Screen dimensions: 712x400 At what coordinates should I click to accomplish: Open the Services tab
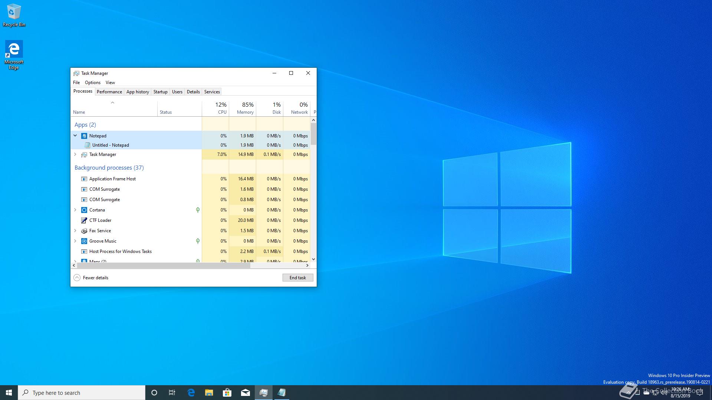pyautogui.click(x=212, y=92)
